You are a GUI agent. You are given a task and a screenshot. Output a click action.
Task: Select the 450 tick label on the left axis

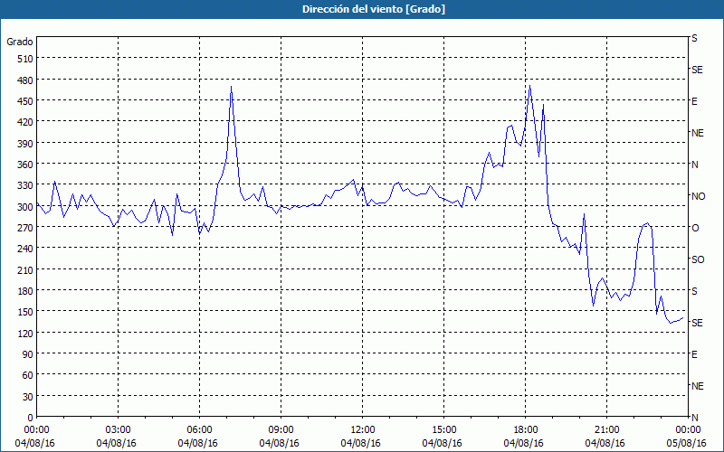pyautogui.click(x=26, y=101)
